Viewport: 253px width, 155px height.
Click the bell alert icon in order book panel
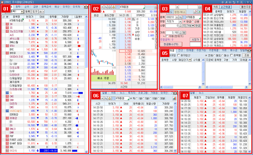pyautogui.click(x=113, y=7)
